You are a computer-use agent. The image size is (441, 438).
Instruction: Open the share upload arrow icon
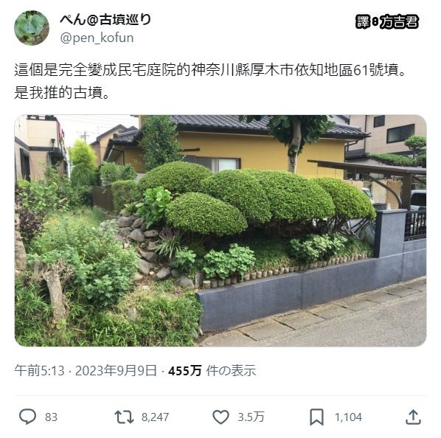coord(413,417)
